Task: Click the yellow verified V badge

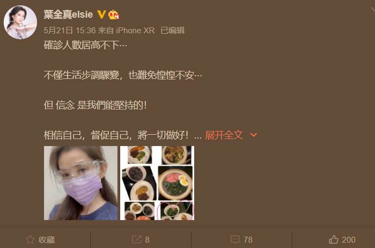Action: (x=101, y=14)
